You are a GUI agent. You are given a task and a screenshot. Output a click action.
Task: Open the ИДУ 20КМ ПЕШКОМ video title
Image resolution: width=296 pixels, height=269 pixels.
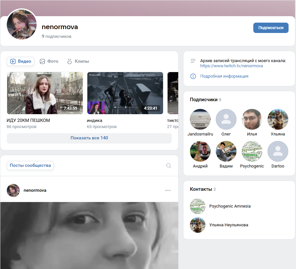[28, 120]
